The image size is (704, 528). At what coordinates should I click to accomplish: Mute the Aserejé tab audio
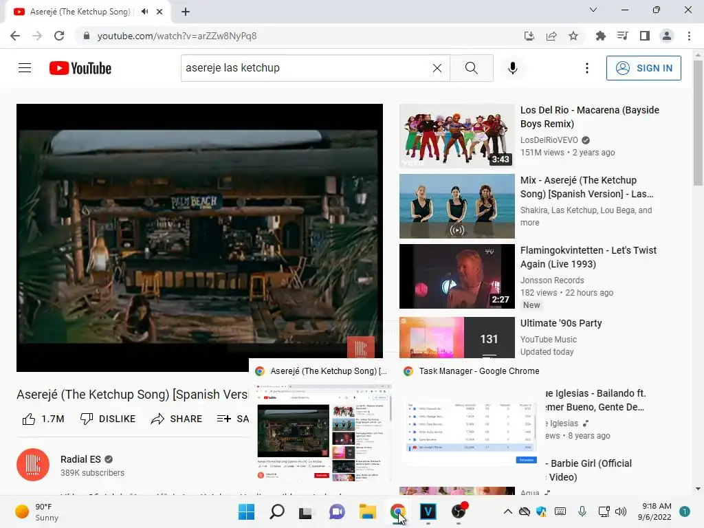[x=144, y=12]
